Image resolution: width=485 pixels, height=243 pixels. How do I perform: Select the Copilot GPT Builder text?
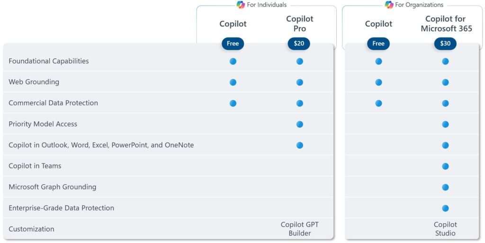(299, 229)
